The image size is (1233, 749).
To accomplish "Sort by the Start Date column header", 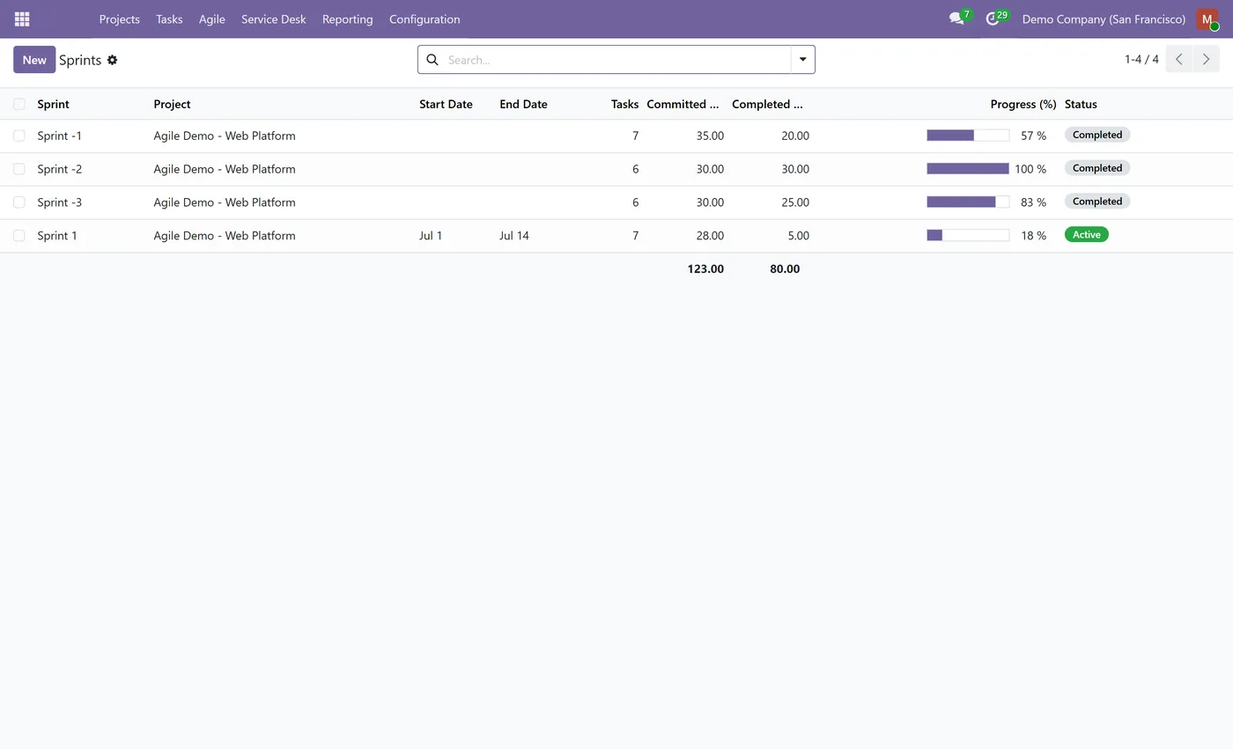I will coord(446,104).
